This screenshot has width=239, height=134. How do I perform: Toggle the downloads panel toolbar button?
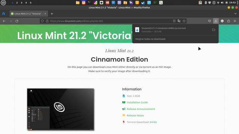[216, 21]
